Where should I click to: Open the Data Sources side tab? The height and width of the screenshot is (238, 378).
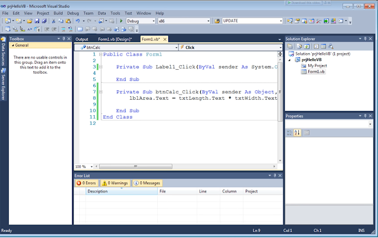[x=3, y=51]
